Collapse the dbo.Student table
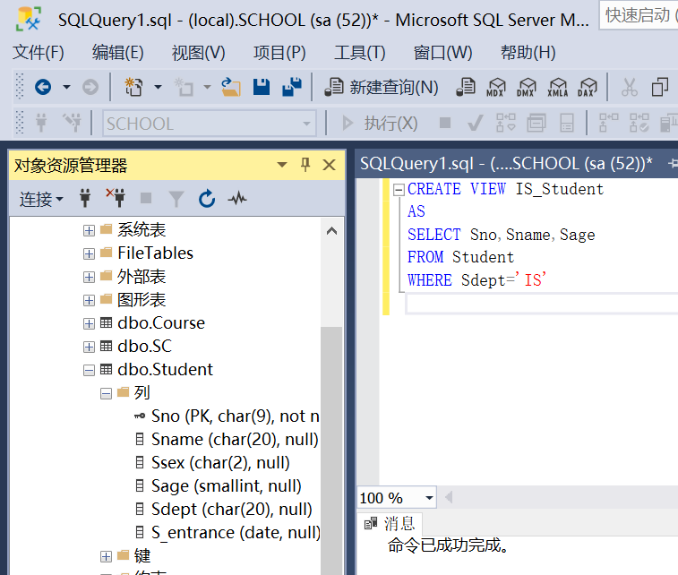 [x=89, y=371]
